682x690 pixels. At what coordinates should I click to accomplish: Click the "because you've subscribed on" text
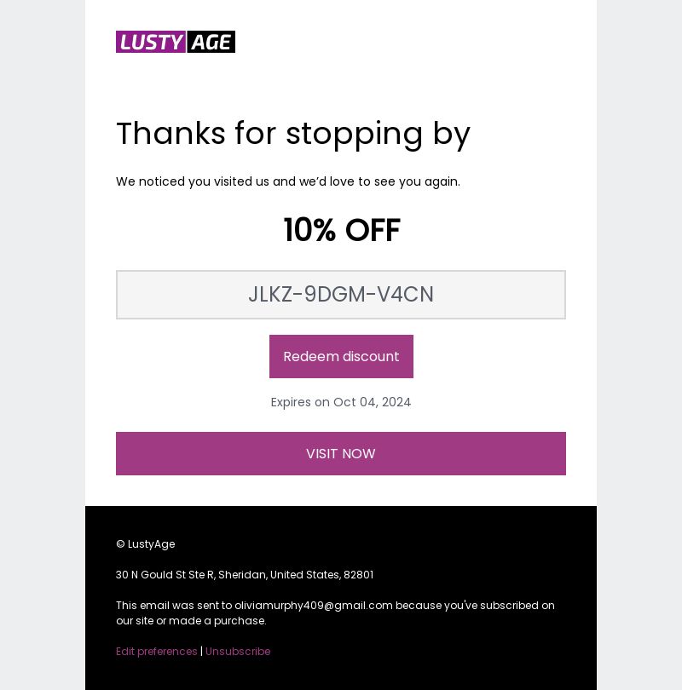click(x=474, y=605)
